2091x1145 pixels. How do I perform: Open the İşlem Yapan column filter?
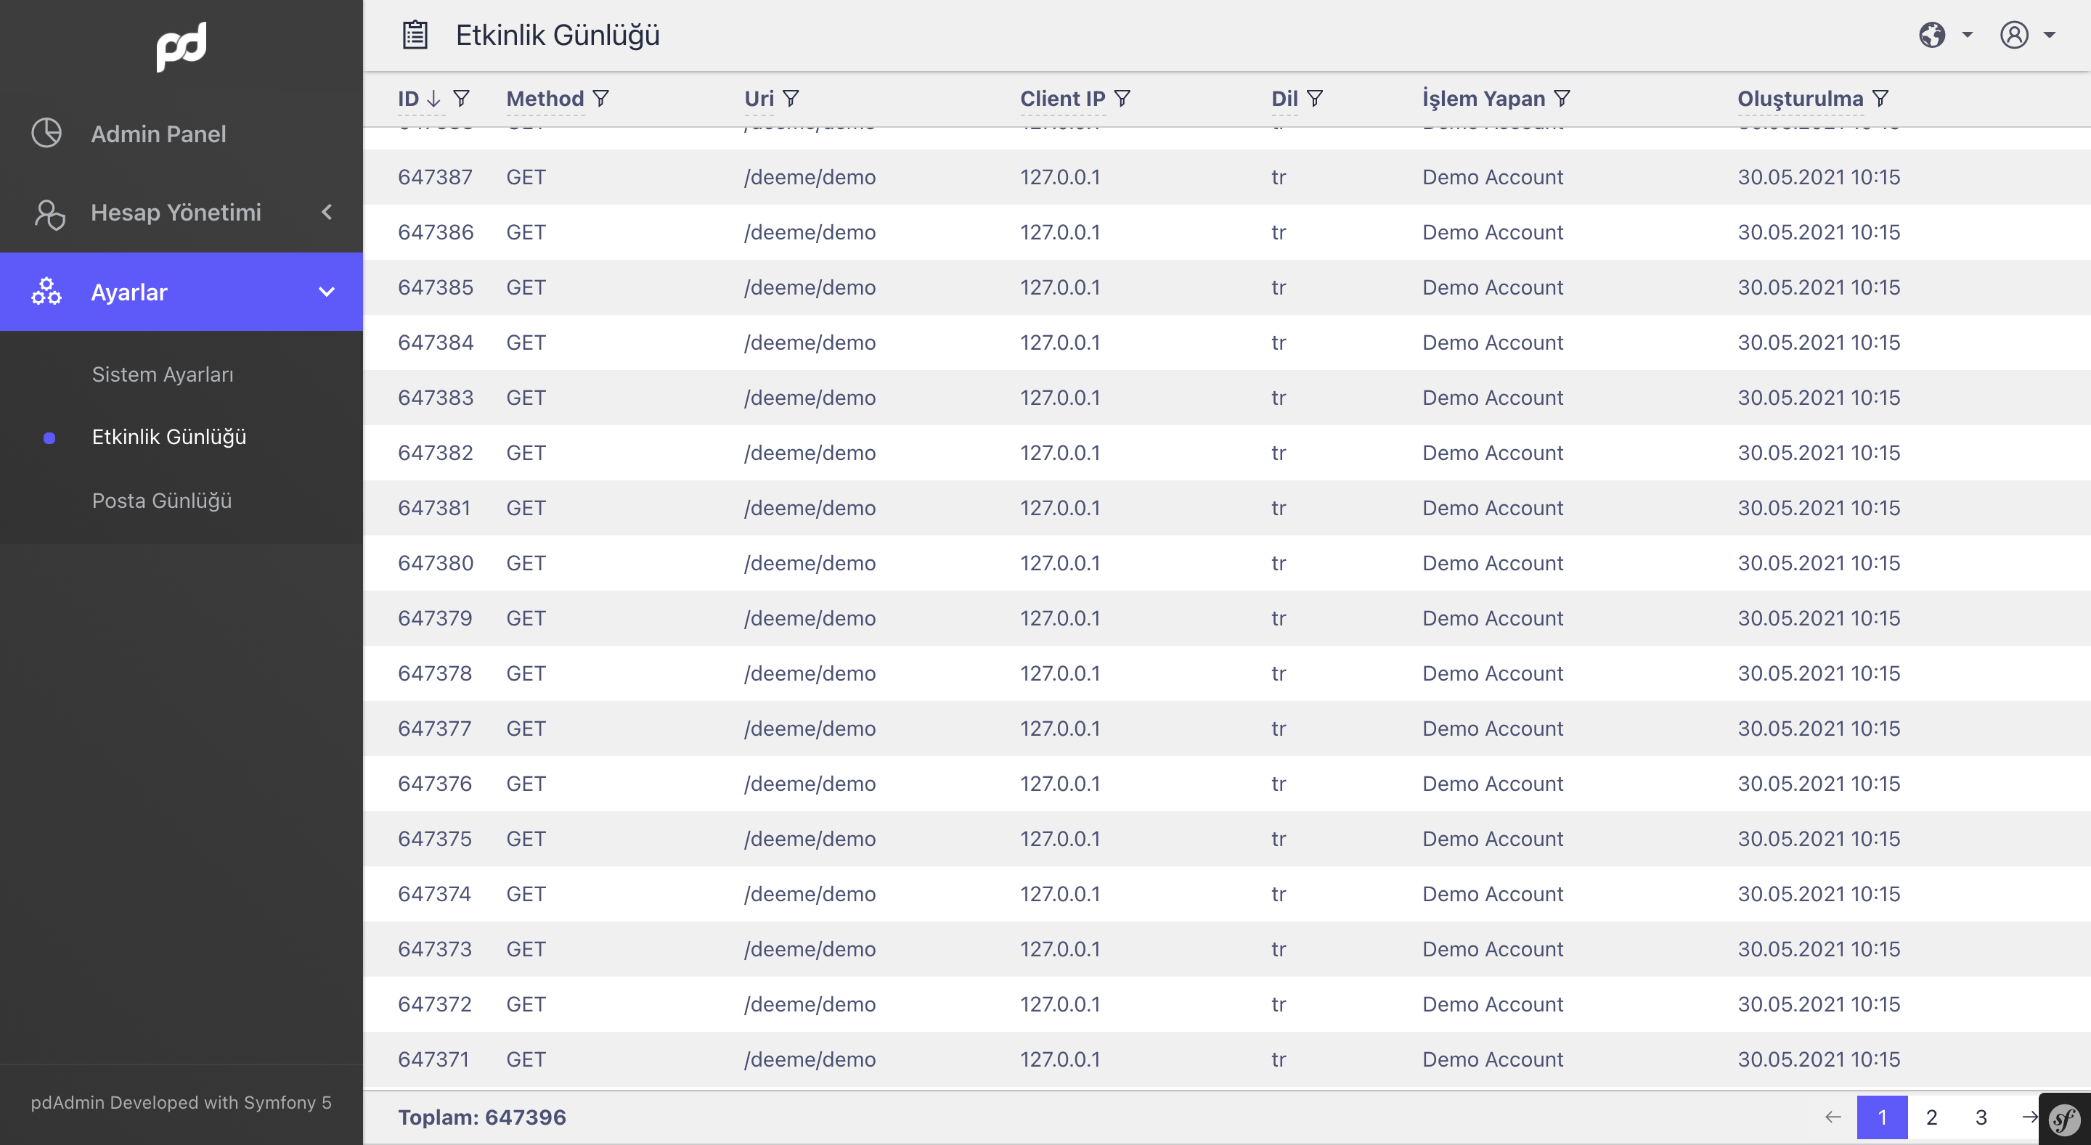point(1562,98)
